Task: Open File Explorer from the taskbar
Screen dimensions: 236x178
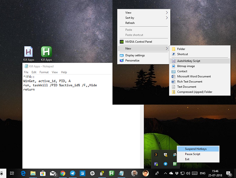Action: (x=33, y=173)
